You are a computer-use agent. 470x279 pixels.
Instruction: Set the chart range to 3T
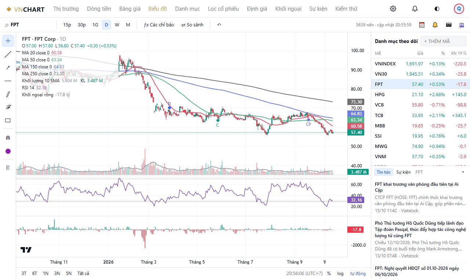point(24,273)
